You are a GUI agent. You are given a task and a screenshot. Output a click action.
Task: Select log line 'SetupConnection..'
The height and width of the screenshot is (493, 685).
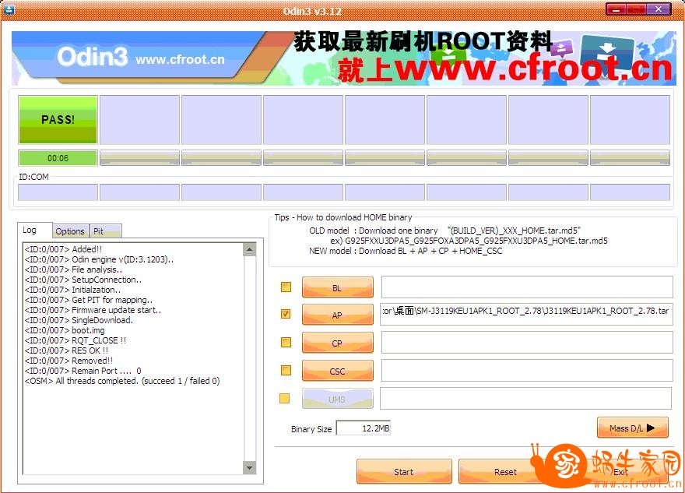point(83,280)
